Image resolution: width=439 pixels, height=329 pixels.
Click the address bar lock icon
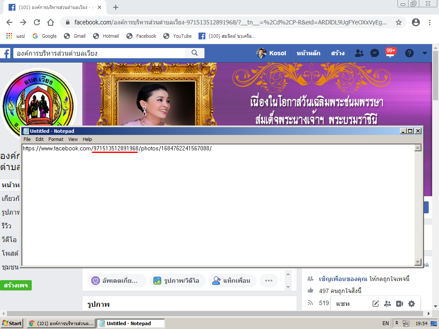[67, 22]
